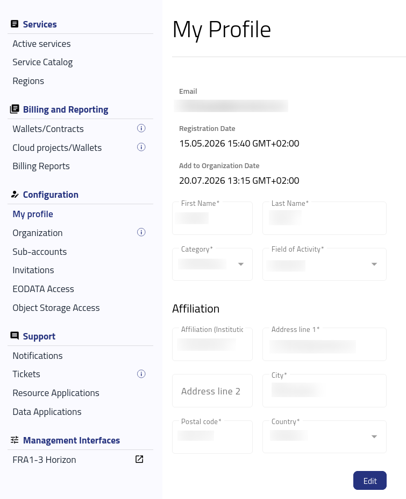Open Object Storage Access
406x499 pixels.
click(x=56, y=308)
